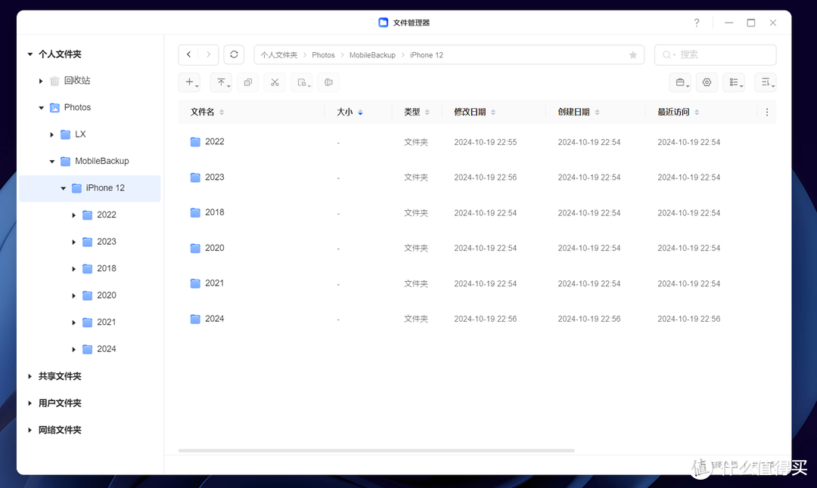Image resolution: width=817 pixels, height=488 pixels.
Task: Toggle the star to favorite iPhone 12 folder
Action: (x=632, y=54)
